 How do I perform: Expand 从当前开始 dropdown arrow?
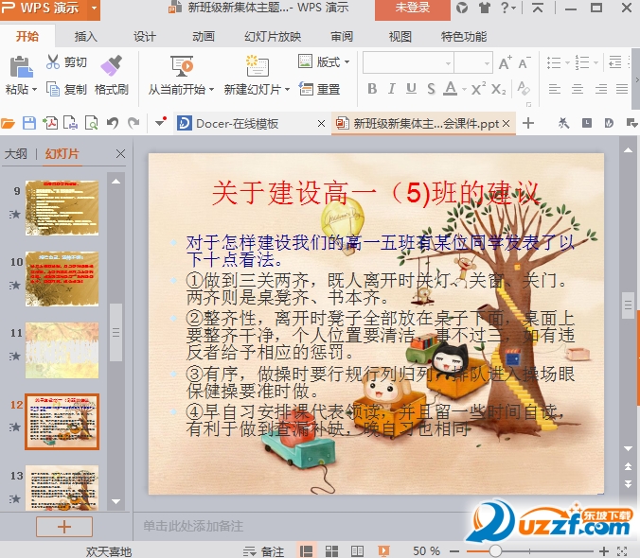pos(211,89)
